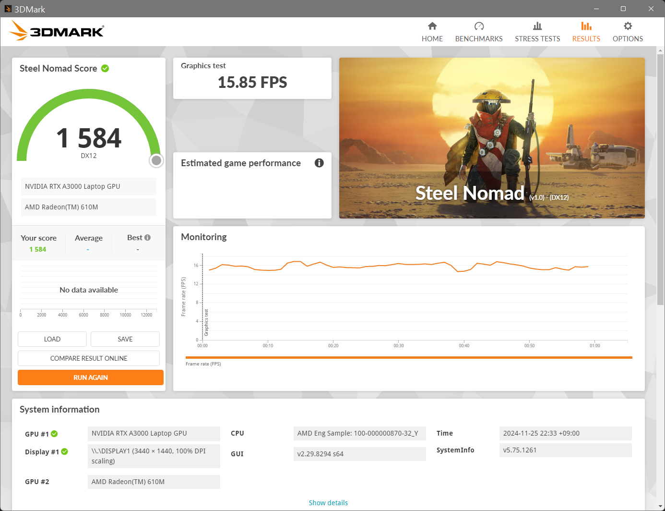This screenshot has width=665, height=511.
Task: Click the Display #1 value field
Action: click(154, 456)
